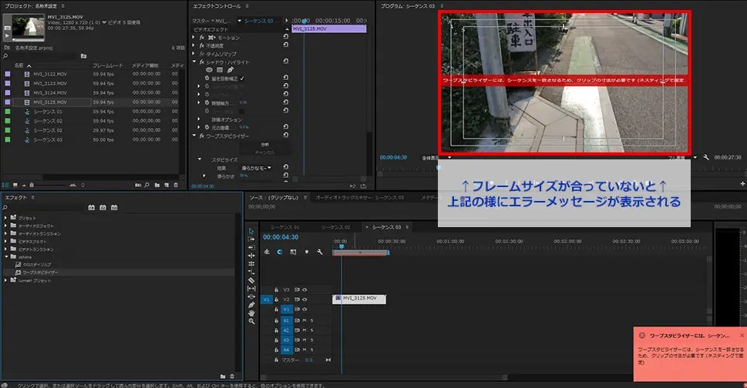The height and width of the screenshot is (388, 747).
Task: Create ellipse mask for Shadow/Highlight effect
Action: coord(209,70)
